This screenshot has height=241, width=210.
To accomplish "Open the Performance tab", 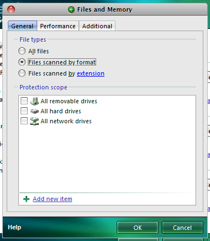I will coord(58,26).
